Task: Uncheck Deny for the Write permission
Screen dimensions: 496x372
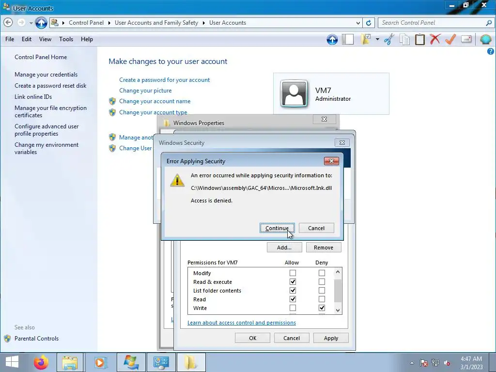Action: tap(322, 308)
